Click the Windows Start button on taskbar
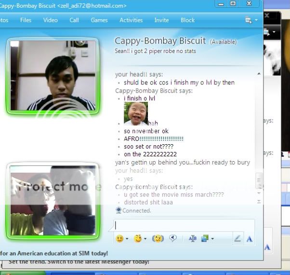Image resolution: width=290 pixels, height=275 pixels. (x=23, y=273)
